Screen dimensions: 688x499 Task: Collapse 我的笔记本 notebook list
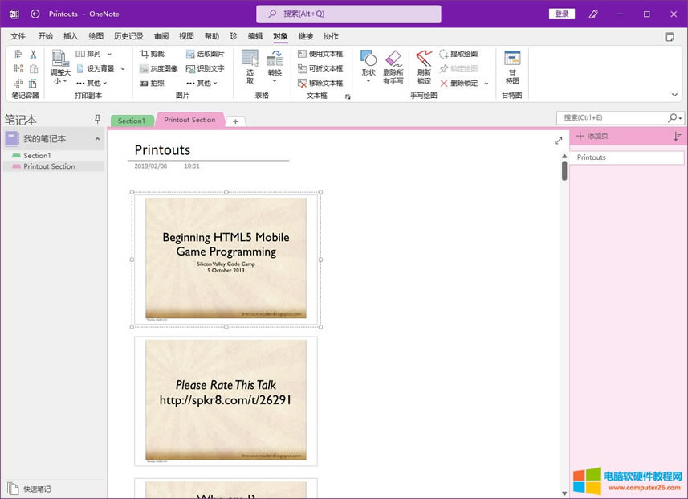pos(98,139)
